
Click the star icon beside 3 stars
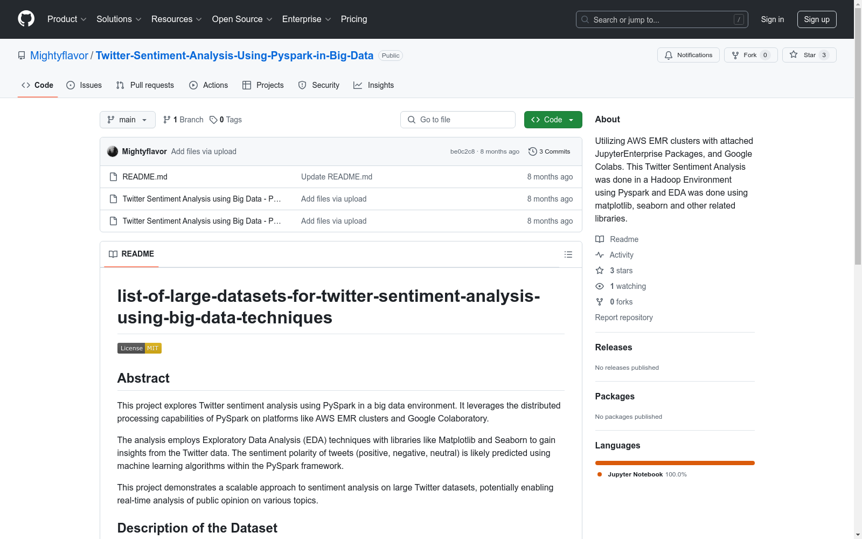600,271
